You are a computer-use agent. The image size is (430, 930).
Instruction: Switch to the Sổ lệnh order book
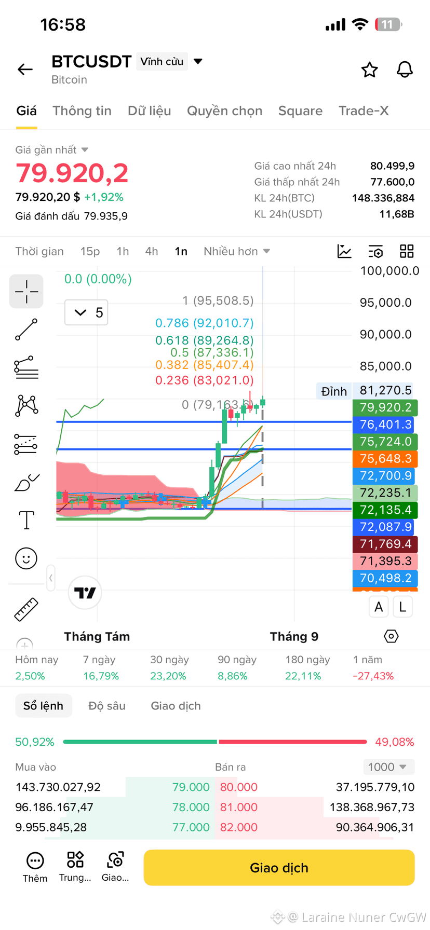[x=44, y=706]
